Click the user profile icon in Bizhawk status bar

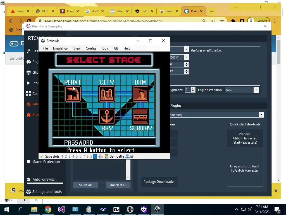click(127, 156)
